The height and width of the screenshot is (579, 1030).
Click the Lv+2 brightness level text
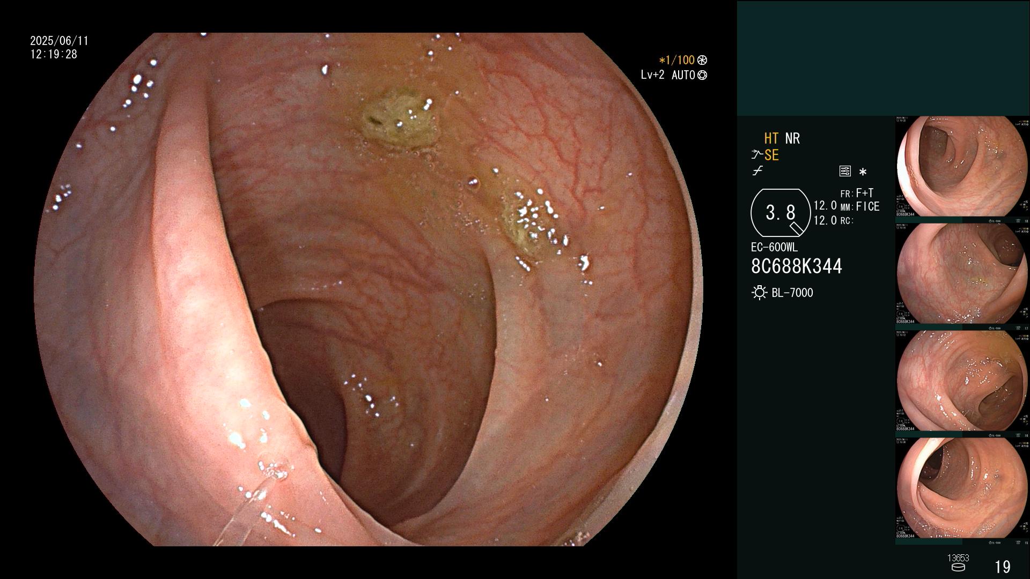(x=652, y=75)
